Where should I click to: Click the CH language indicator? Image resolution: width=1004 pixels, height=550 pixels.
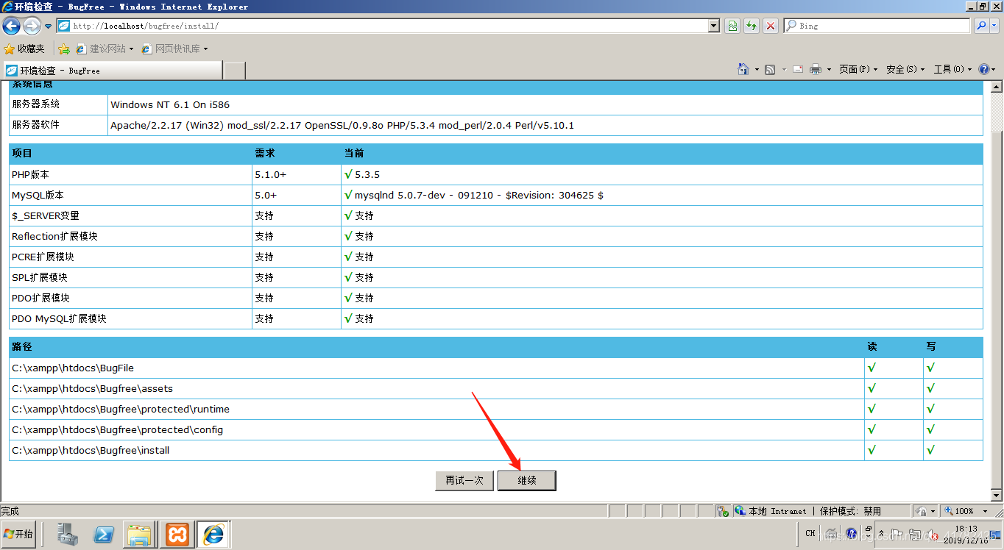(x=810, y=533)
